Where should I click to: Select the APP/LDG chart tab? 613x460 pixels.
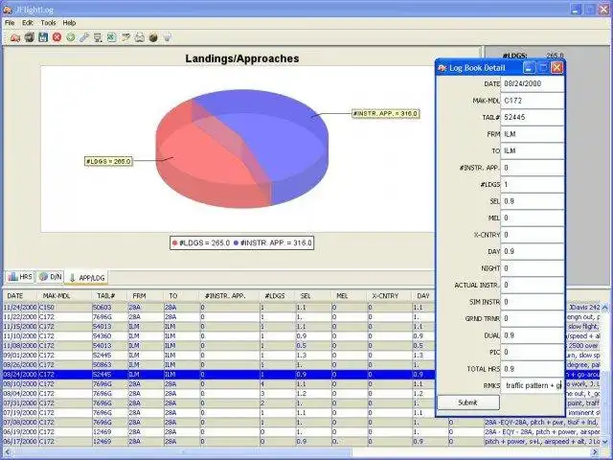click(x=86, y=277)
